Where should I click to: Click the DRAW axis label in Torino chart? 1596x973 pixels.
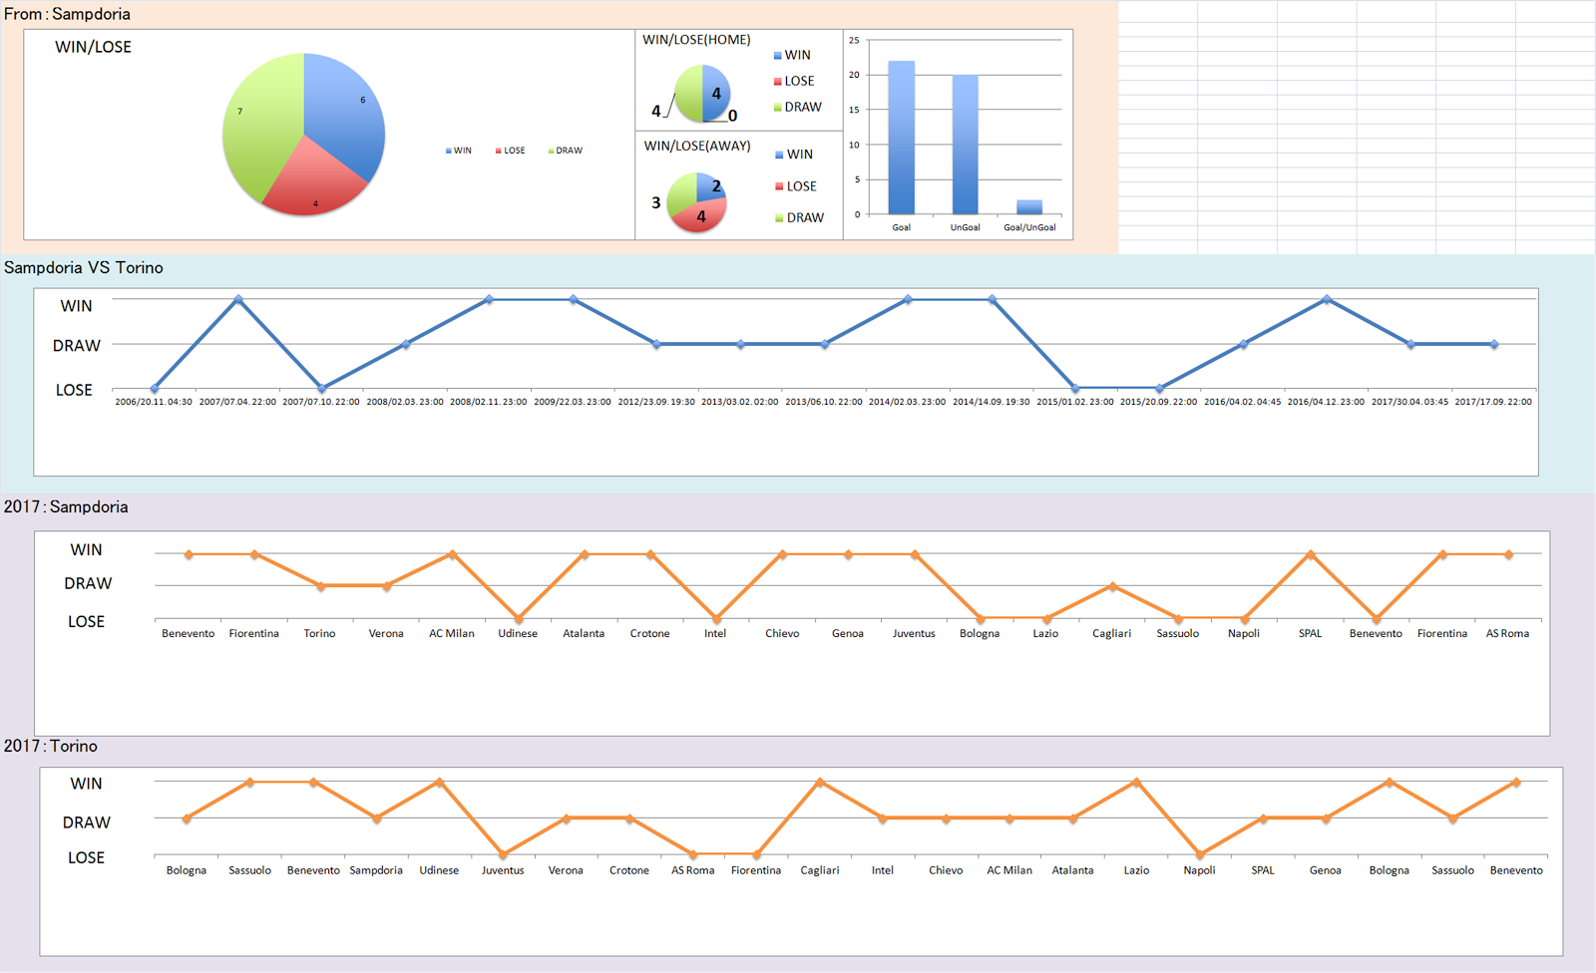pos(87,822)
